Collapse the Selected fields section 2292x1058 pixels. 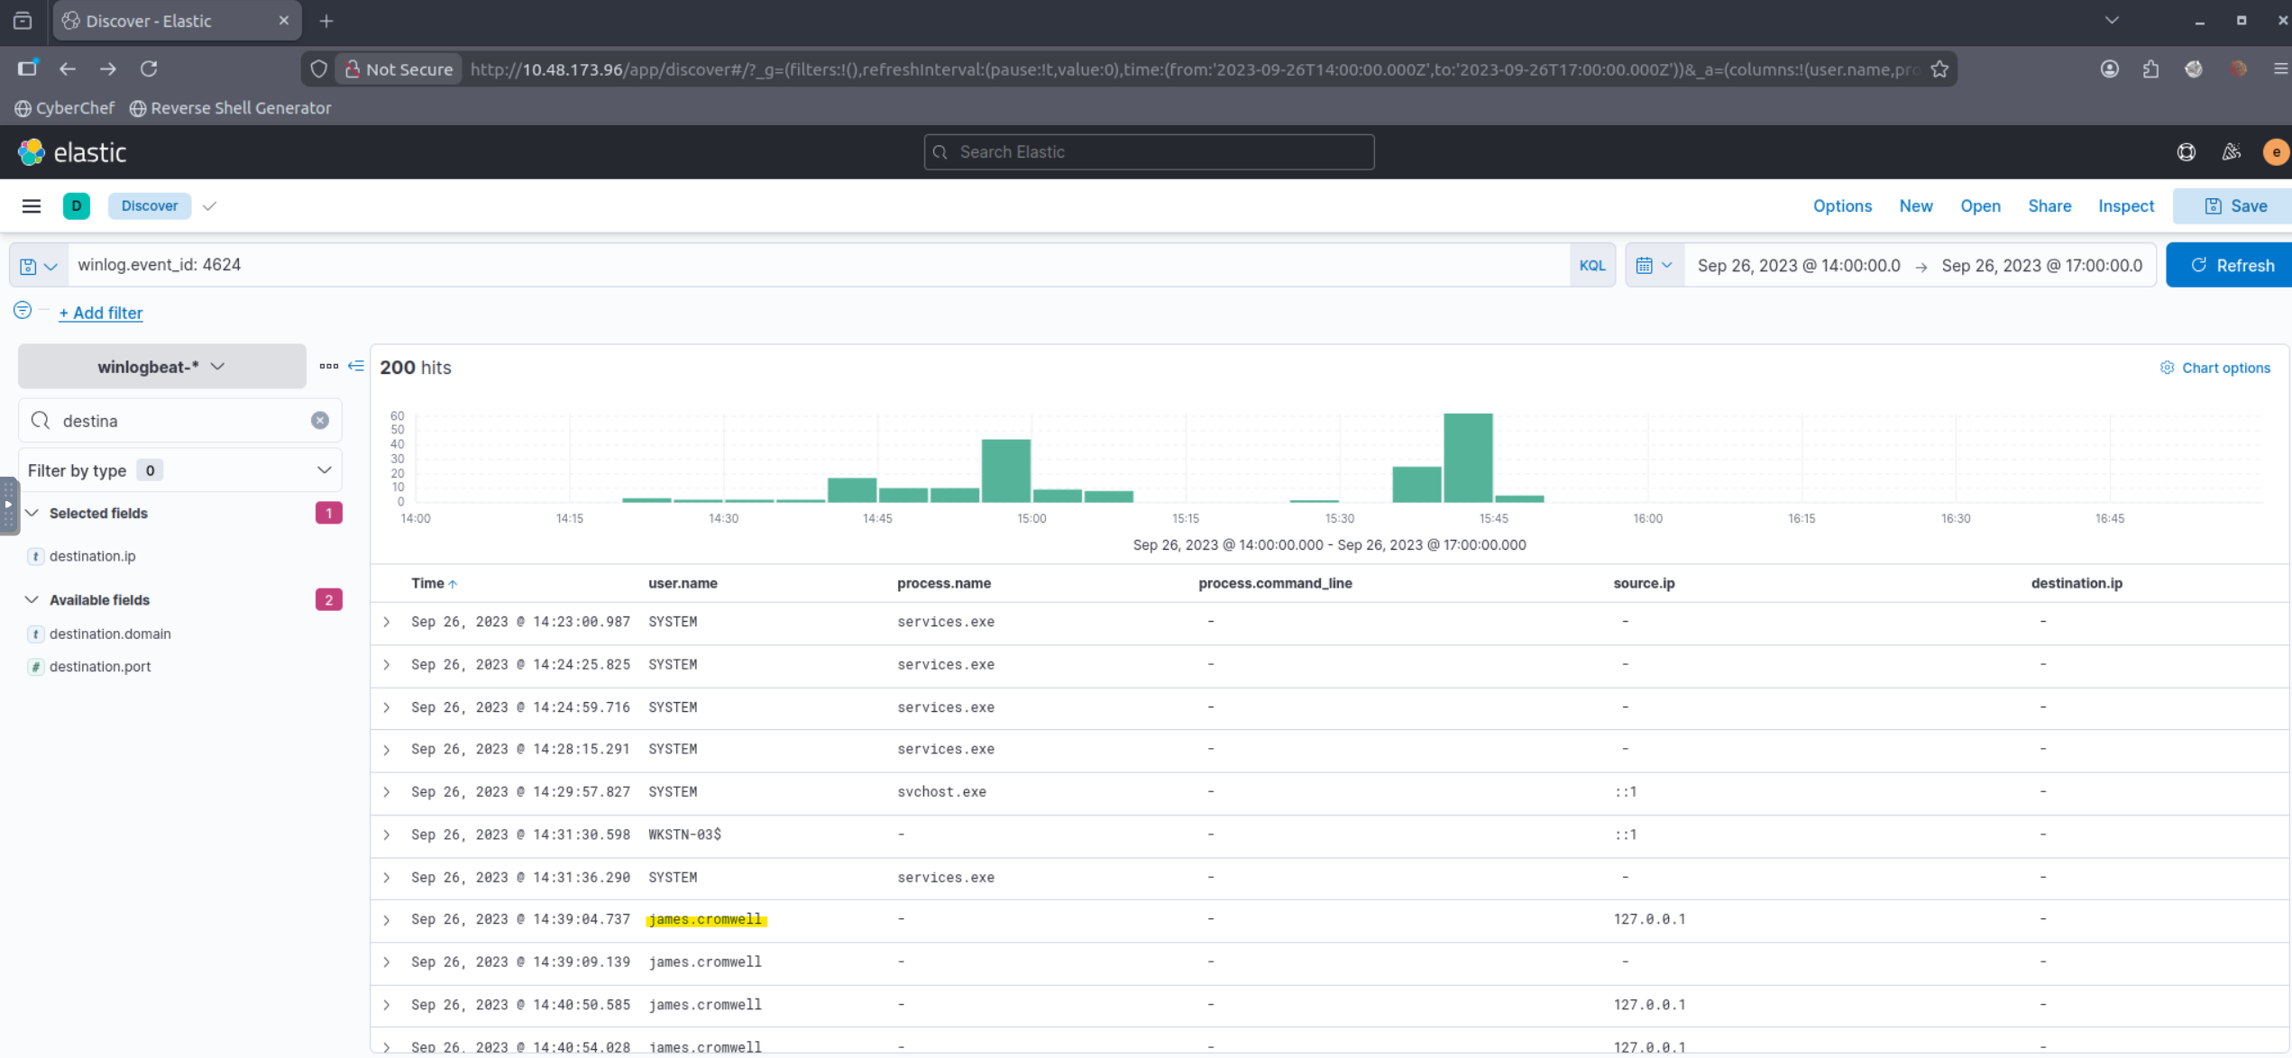pos(32,514)
